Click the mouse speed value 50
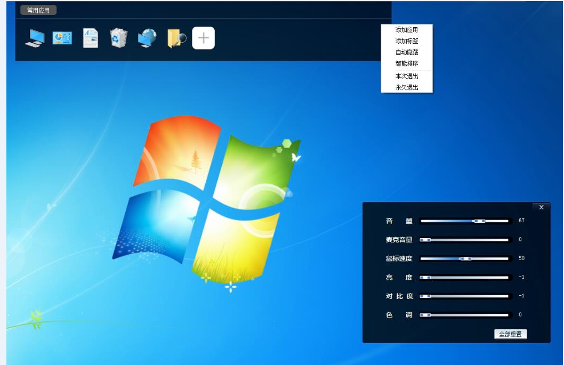This screenshot has height=365, width=564. tap(521, 258)
